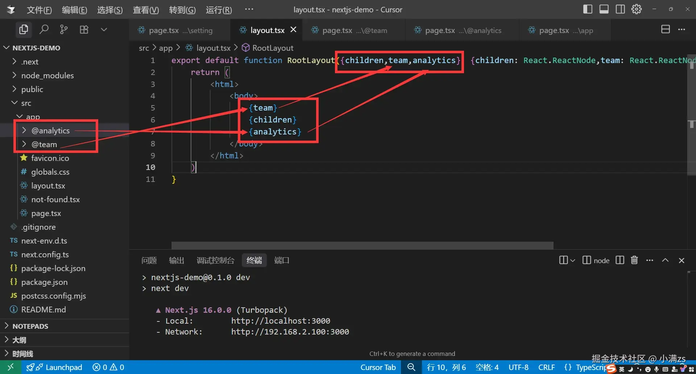Open the Search magnifier in sidebar

[44, 29]
